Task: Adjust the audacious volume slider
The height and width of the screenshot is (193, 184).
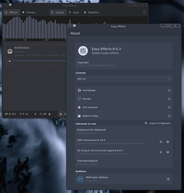Action: tap(40, 61)
